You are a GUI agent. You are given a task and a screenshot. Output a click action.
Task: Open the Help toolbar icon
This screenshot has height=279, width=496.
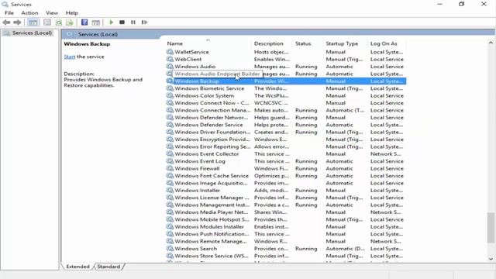pos(84,22)
